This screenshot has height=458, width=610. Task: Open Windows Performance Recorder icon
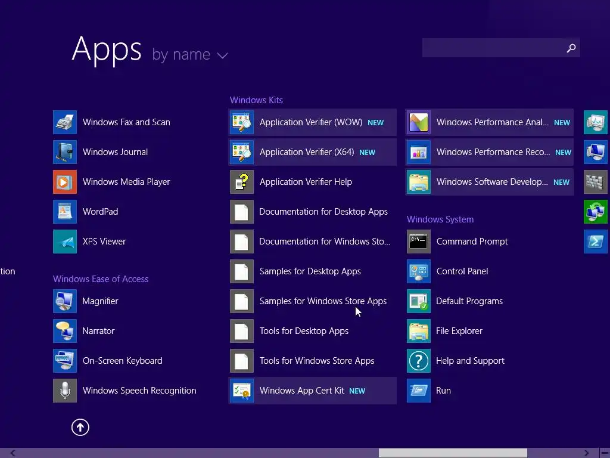click(x=419, y=152)
